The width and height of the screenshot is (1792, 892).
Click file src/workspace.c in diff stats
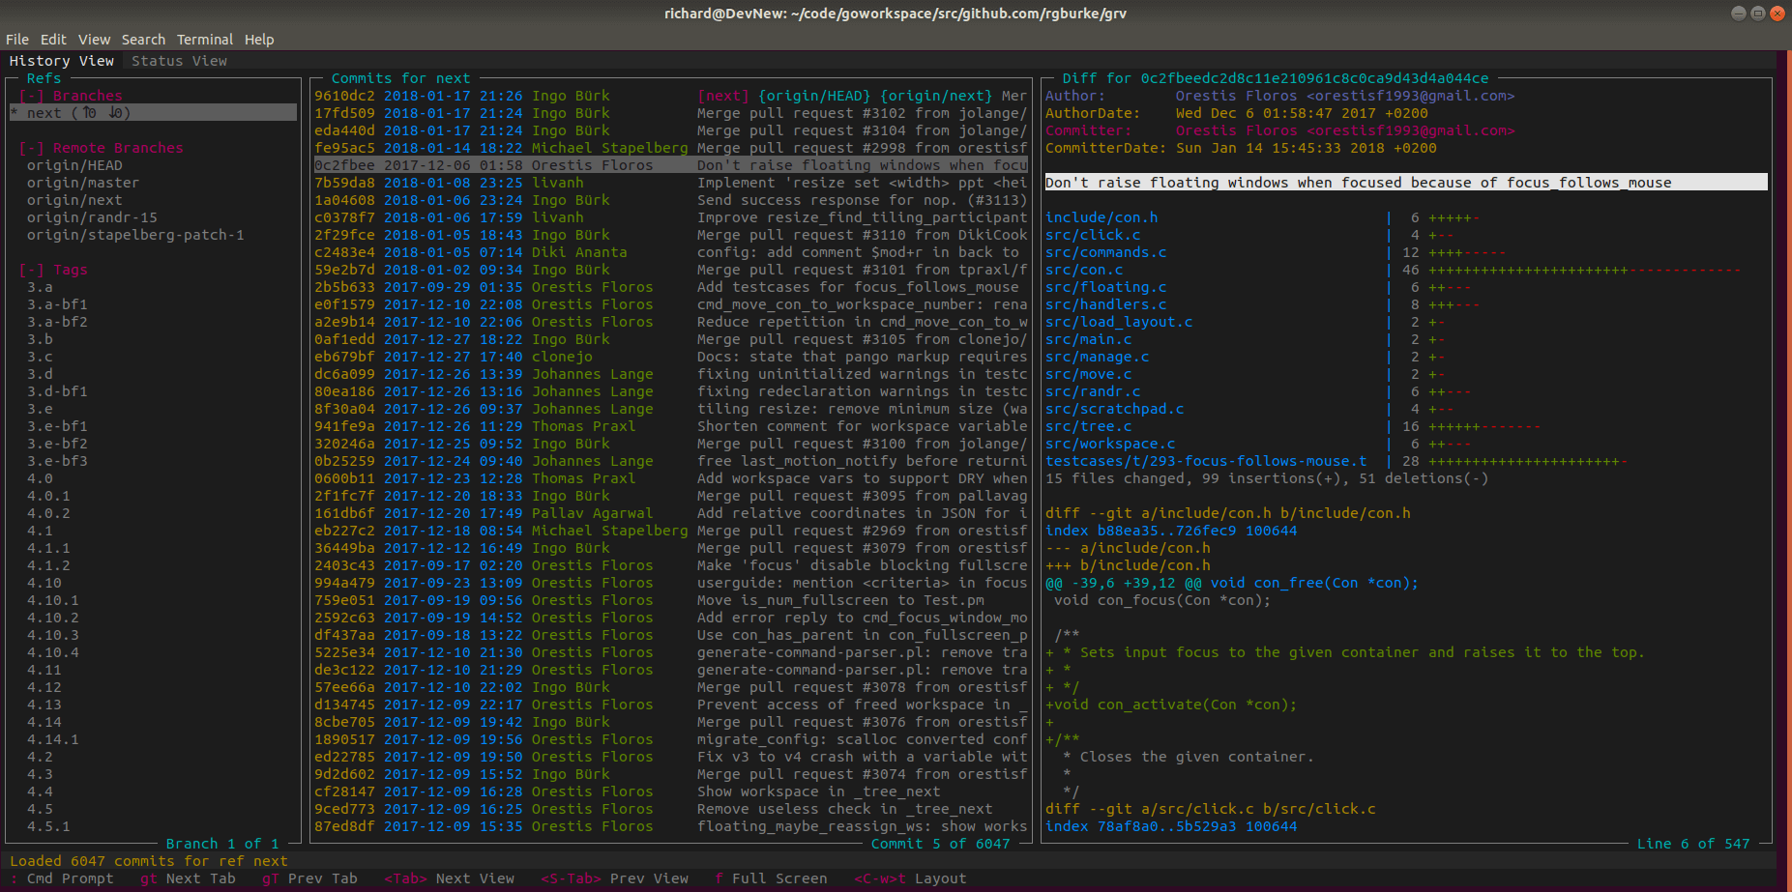(1110, 444)
